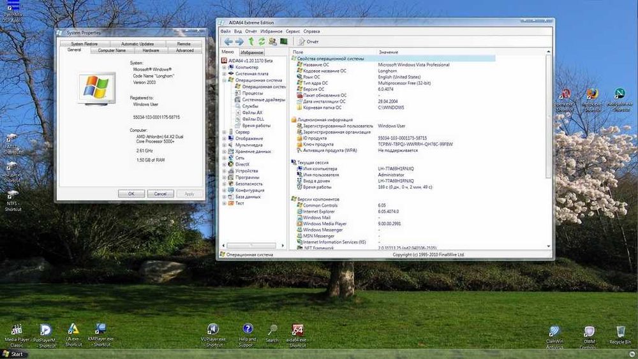Click the green Up arrow toolbar icon
Image resolution: width=638 pixels, height=359 pixels.
(251, 41)
